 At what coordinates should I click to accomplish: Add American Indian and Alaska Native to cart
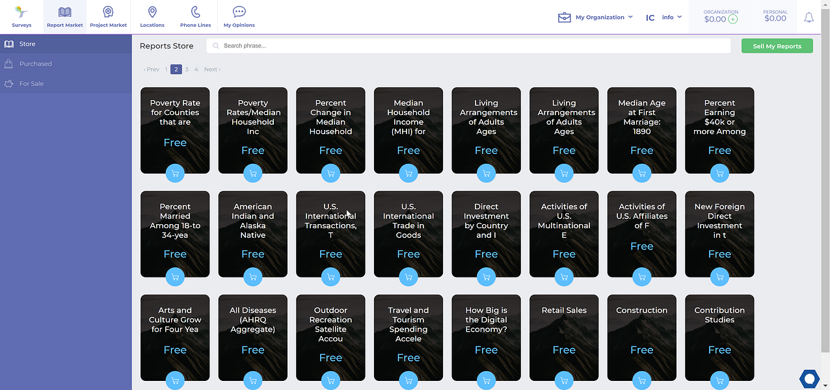pyautogui.click(x=253, y=277)
